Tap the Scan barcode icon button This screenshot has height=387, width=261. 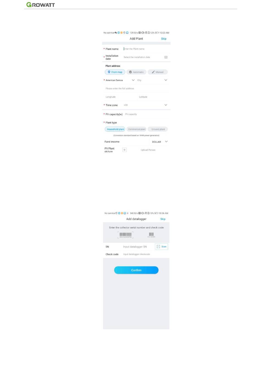coord(162,247)
